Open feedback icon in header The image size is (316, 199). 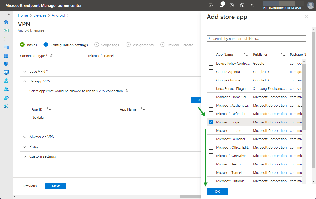253,5
